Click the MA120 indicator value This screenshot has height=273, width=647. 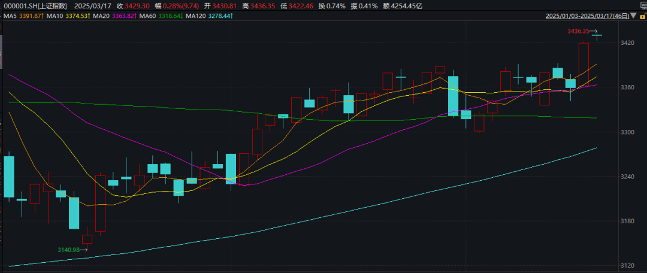point(216,16)
